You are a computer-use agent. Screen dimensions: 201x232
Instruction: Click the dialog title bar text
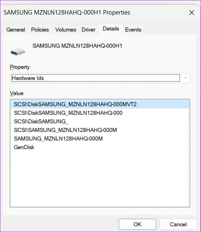tap(67, 13)
